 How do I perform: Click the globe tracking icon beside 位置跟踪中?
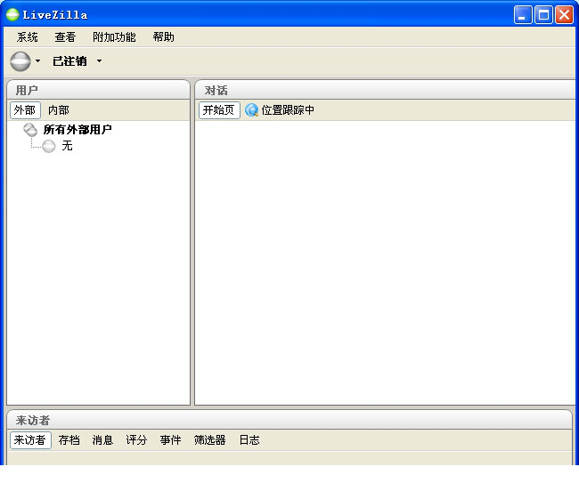[x=252, y=110]
